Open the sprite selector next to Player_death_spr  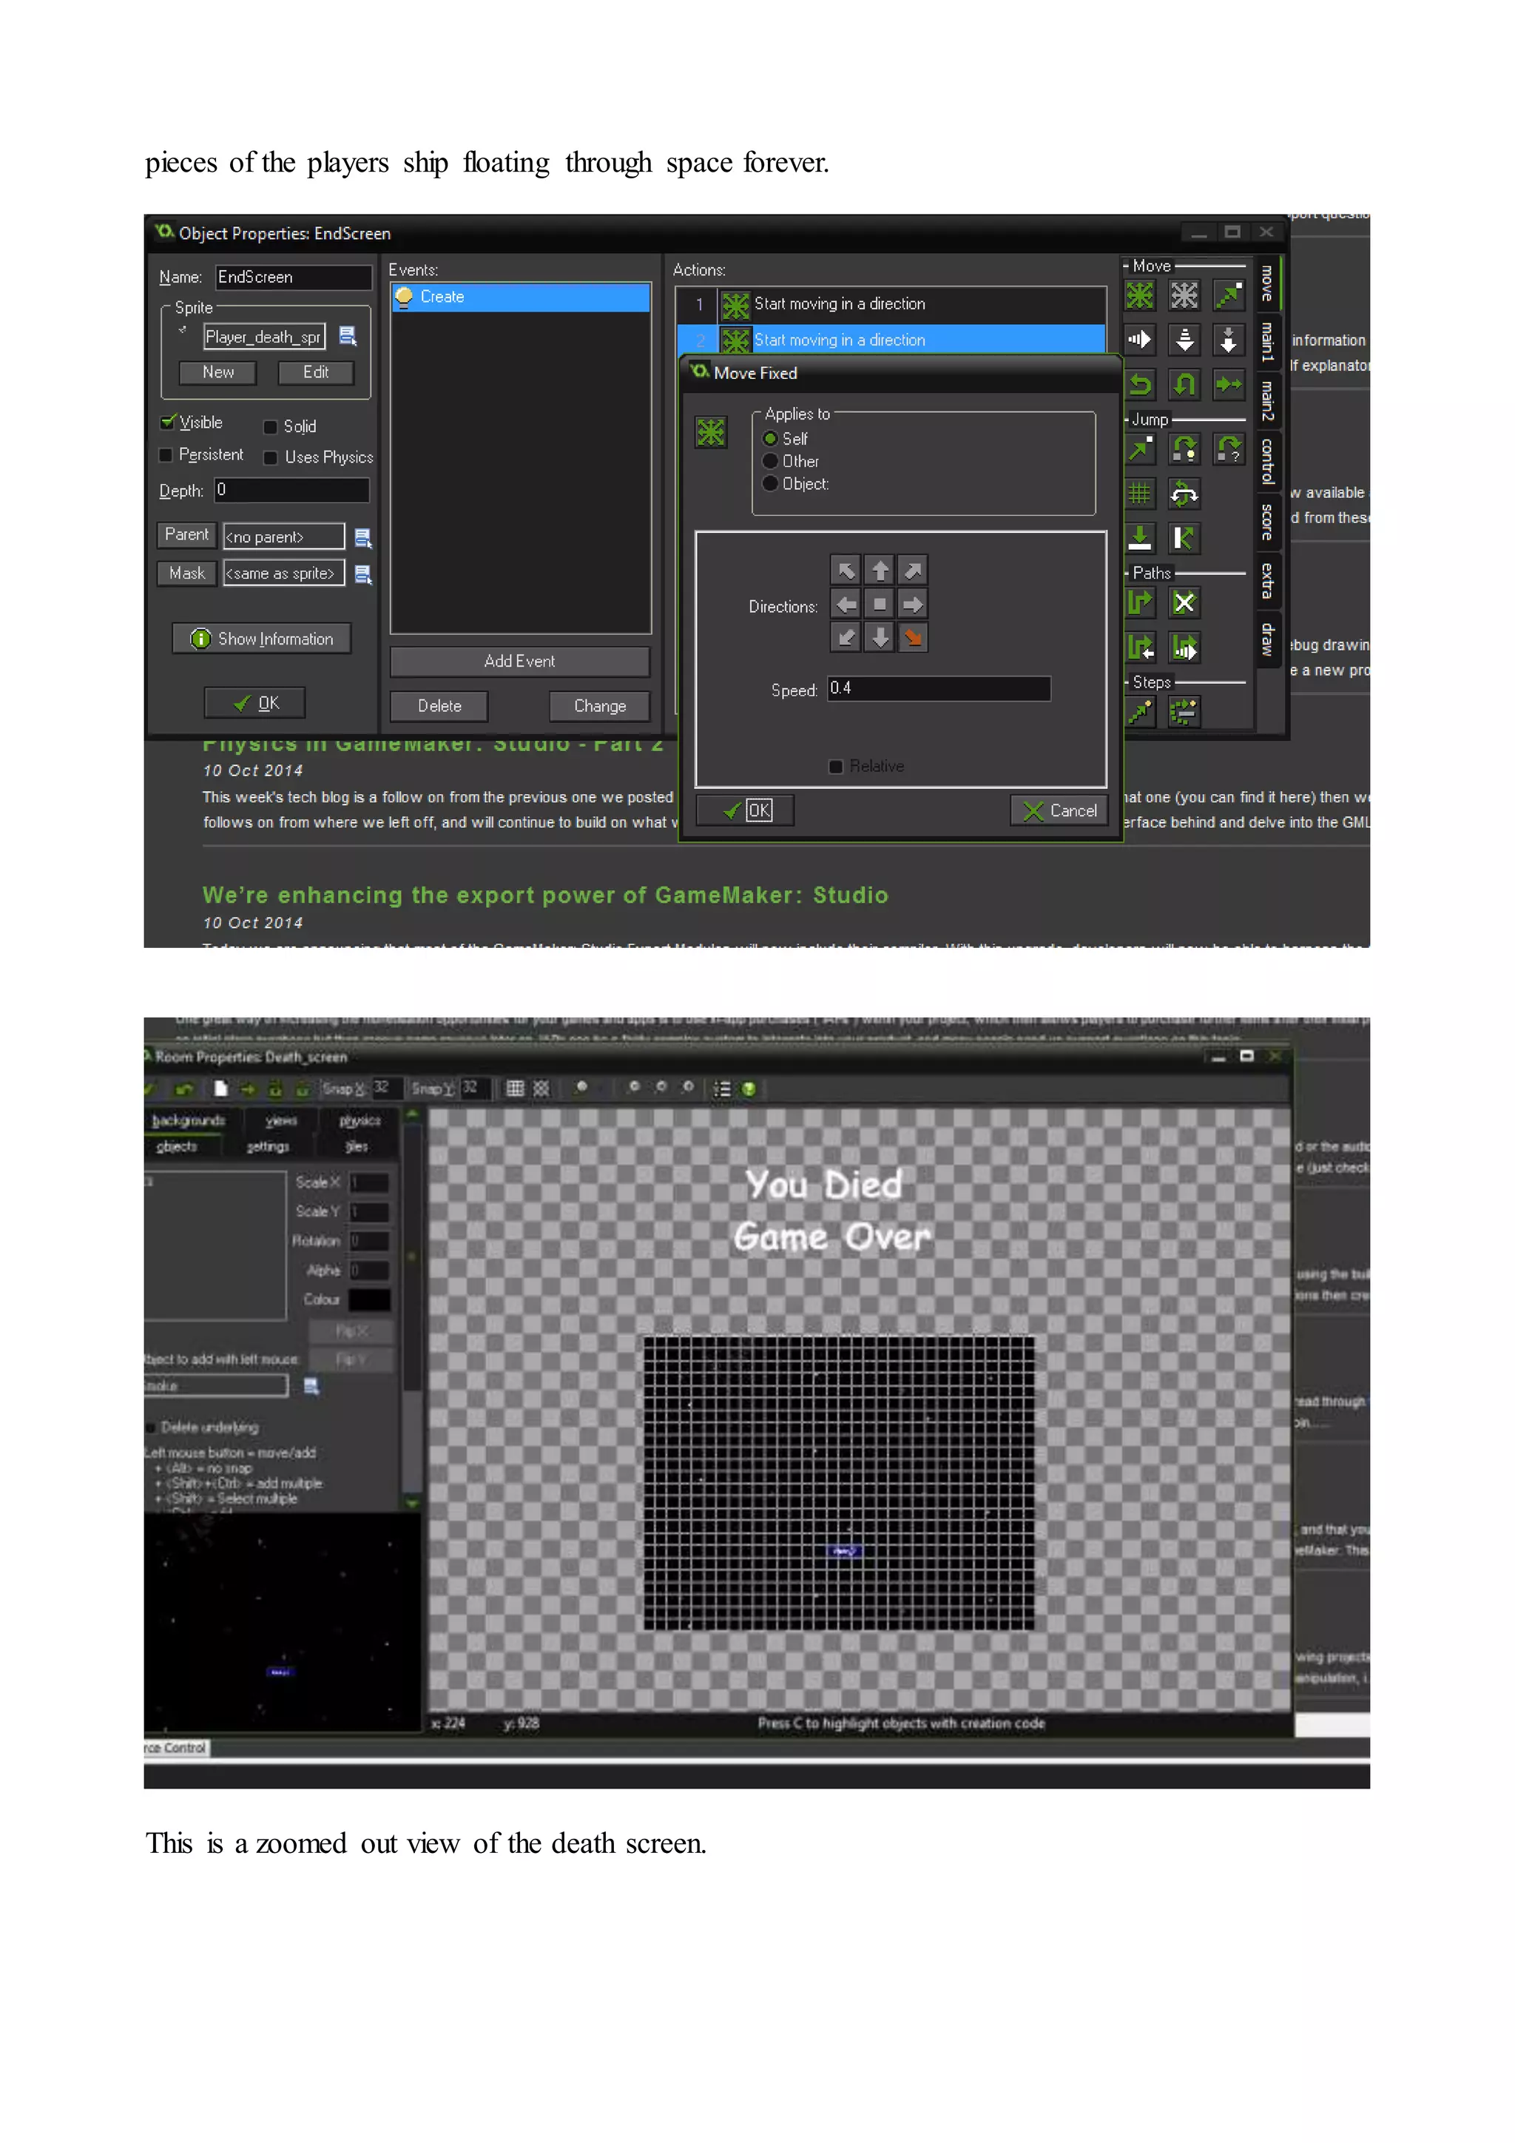coord(348,336)
